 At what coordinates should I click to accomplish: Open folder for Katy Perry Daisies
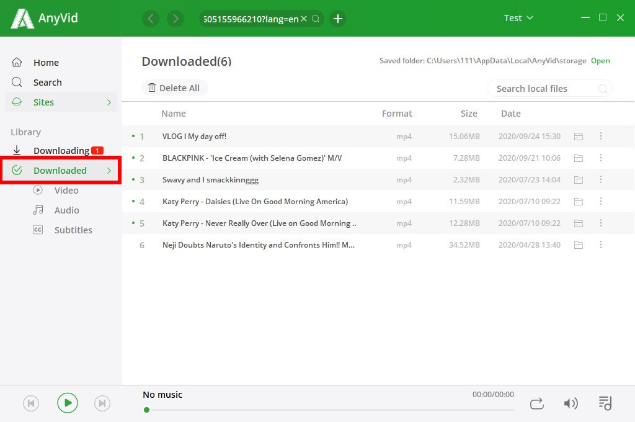pyautogui.click(x=579, y=202)
